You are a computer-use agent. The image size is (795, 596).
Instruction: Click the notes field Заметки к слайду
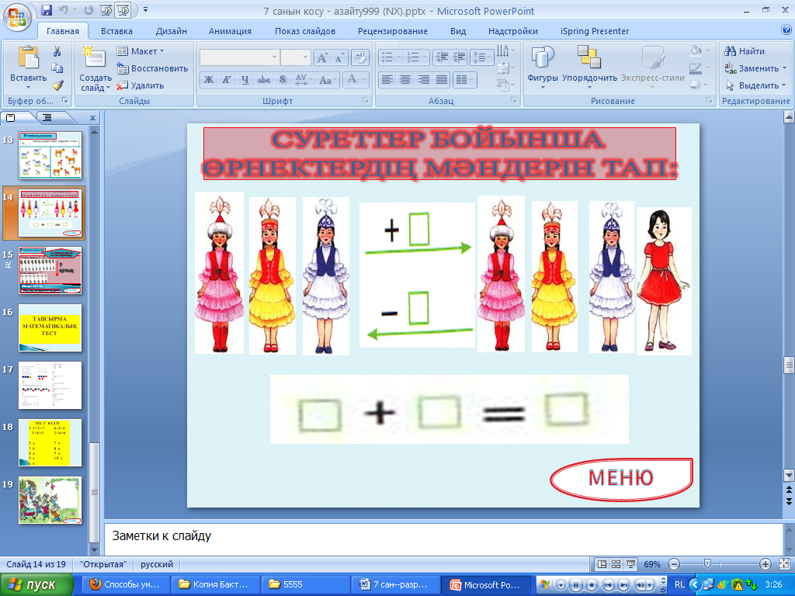click(443, 539)
